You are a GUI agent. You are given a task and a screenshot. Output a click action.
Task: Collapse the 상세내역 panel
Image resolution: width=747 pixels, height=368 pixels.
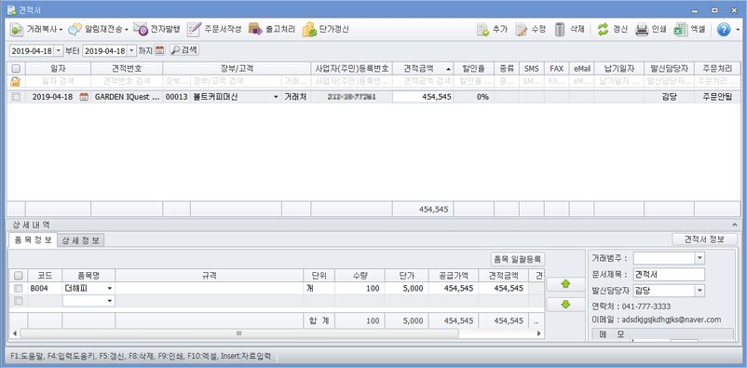(x=734, y=224)
